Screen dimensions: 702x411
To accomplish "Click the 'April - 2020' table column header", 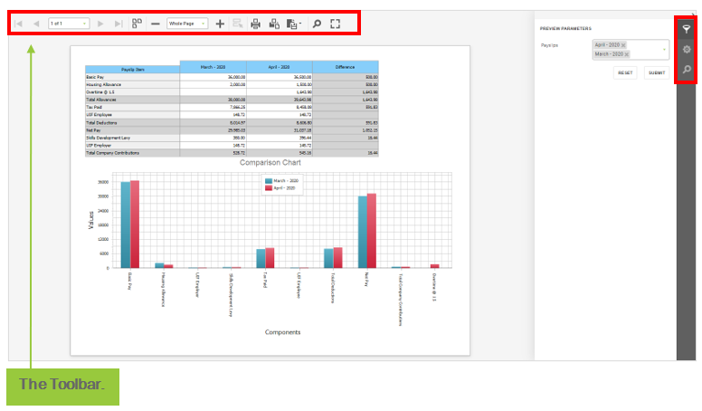I will tap(279, 67).
